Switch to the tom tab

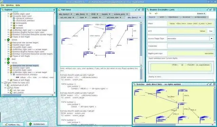coord(83,18)
